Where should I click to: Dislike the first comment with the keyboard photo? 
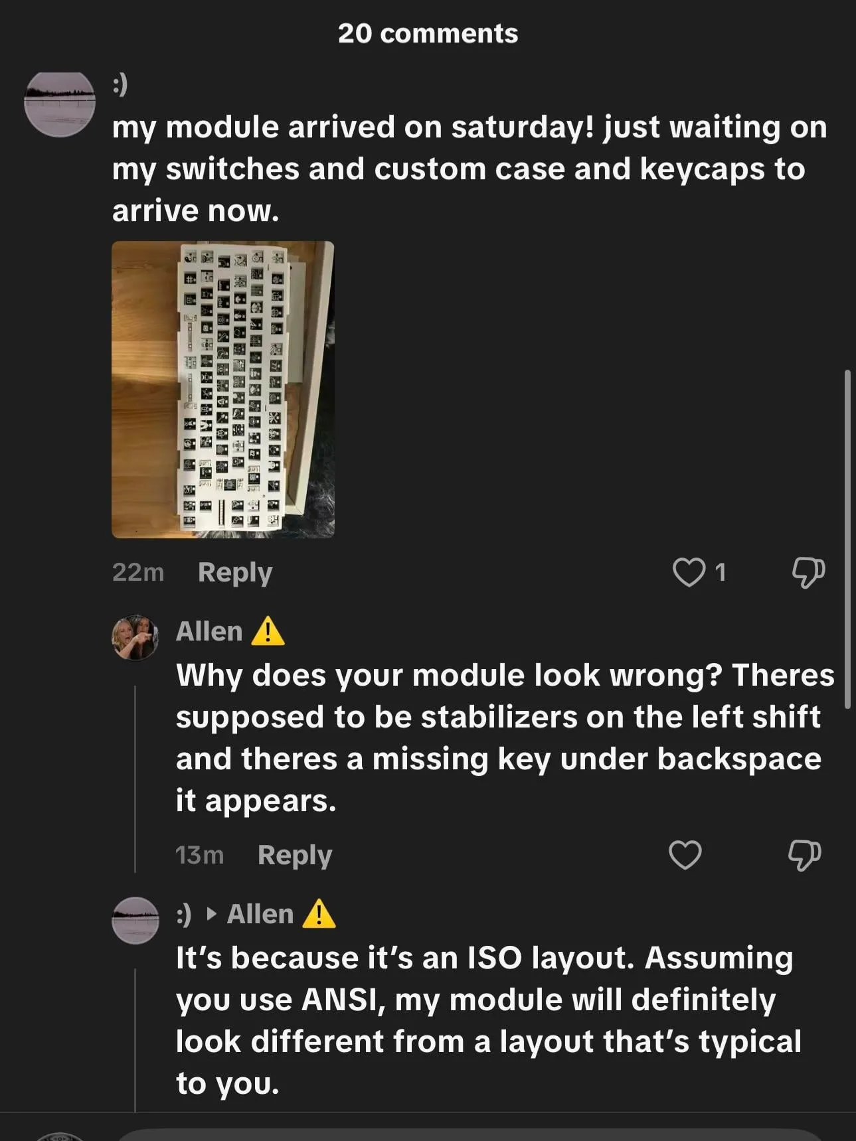tap(808, 572)
